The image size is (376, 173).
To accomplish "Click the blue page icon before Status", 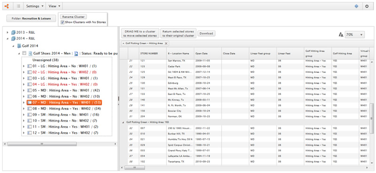I will pyautogui.click(x=76, y=53).
